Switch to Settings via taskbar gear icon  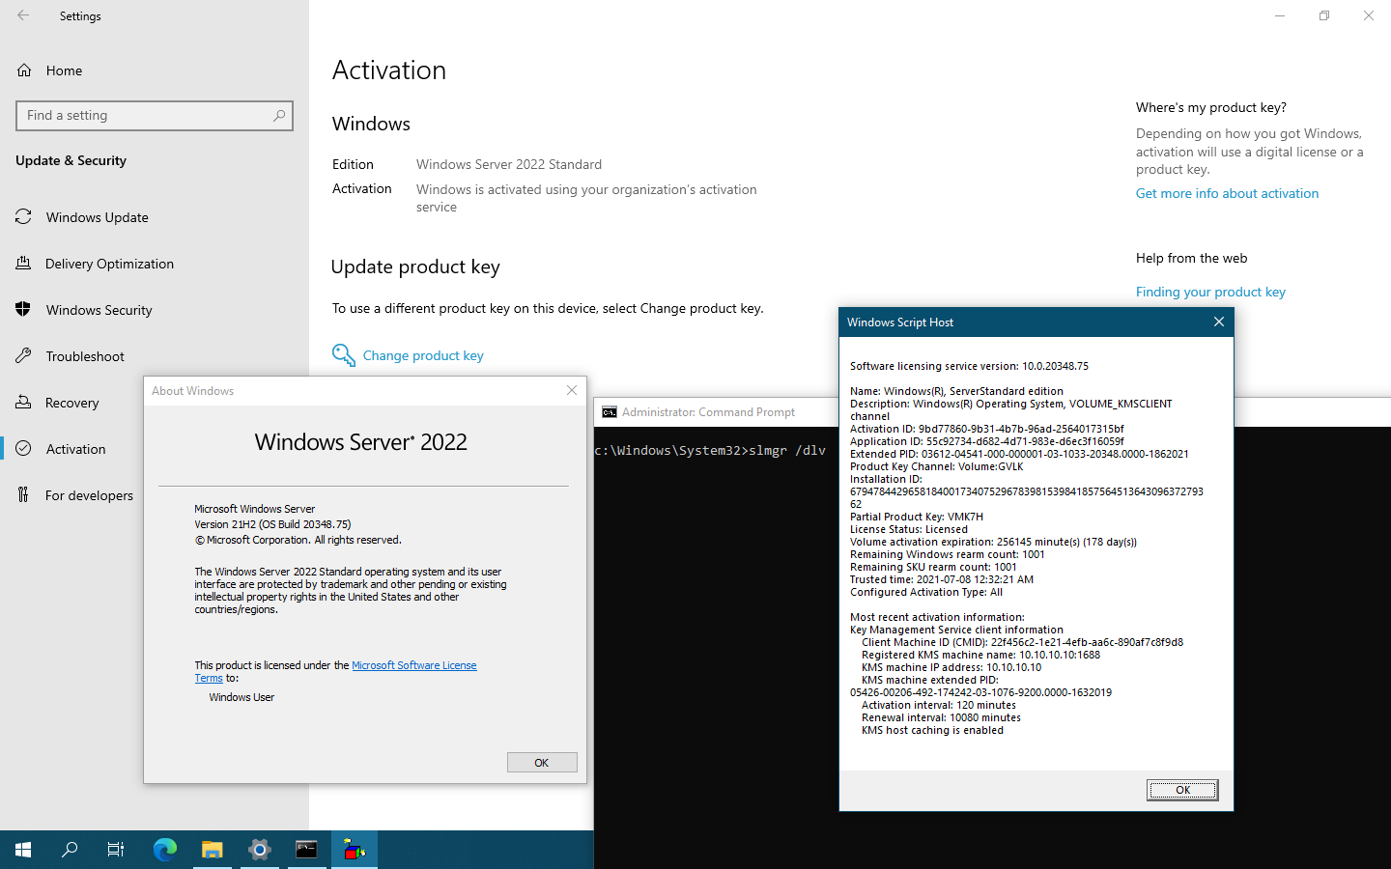[x=260, y=850]
